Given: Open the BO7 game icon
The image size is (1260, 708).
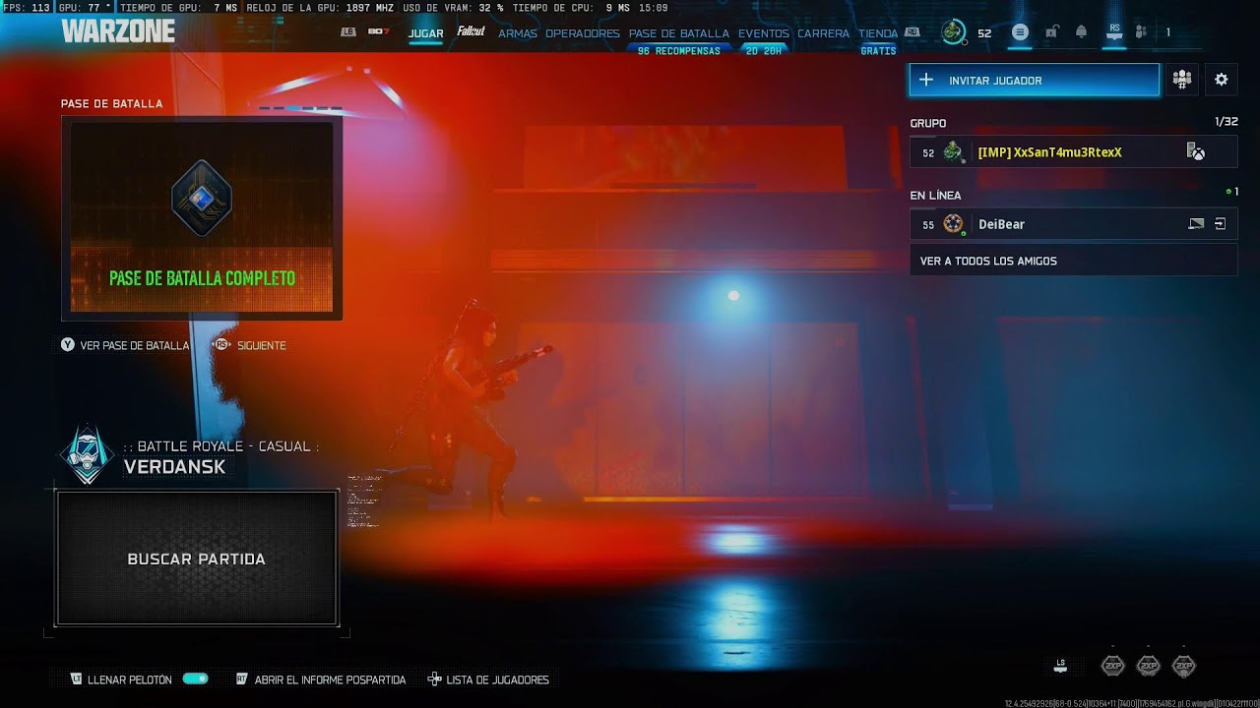Looking at the screenshot, I should (378, 32).
